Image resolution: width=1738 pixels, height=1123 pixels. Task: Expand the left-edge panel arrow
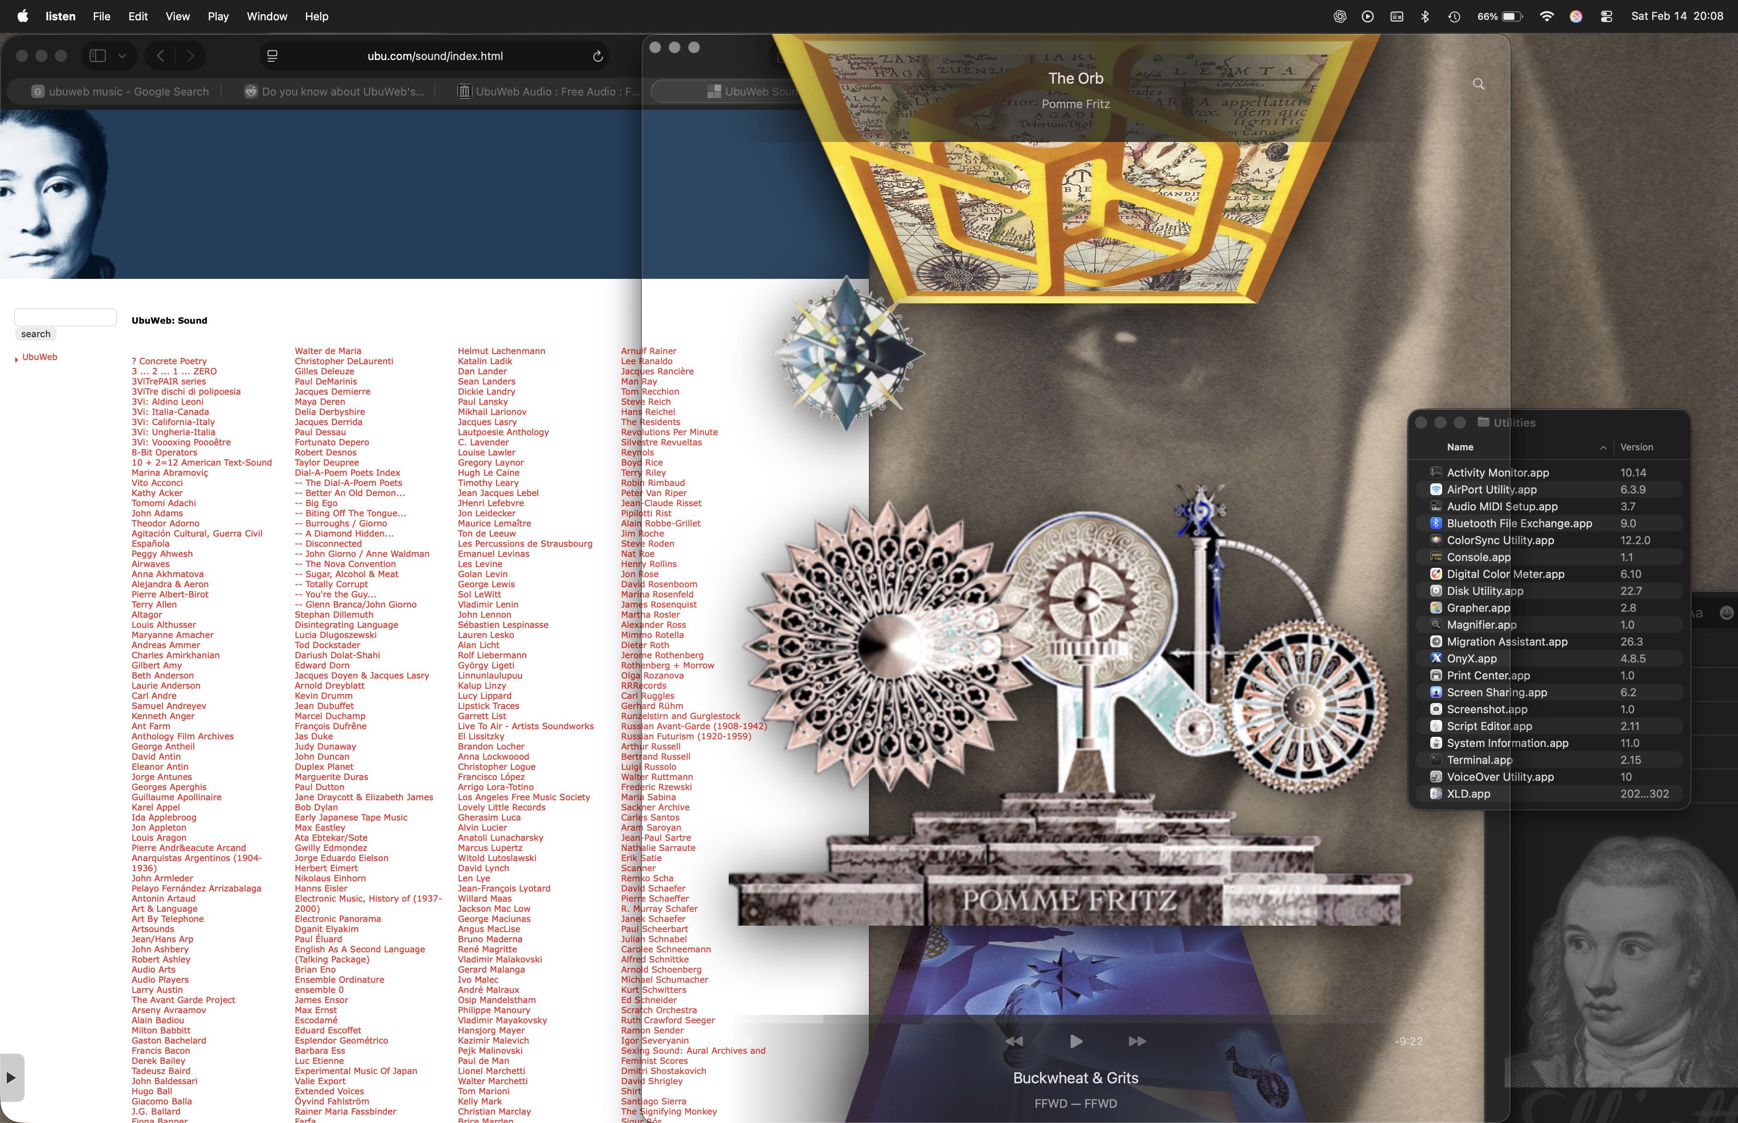[11, 1077]
